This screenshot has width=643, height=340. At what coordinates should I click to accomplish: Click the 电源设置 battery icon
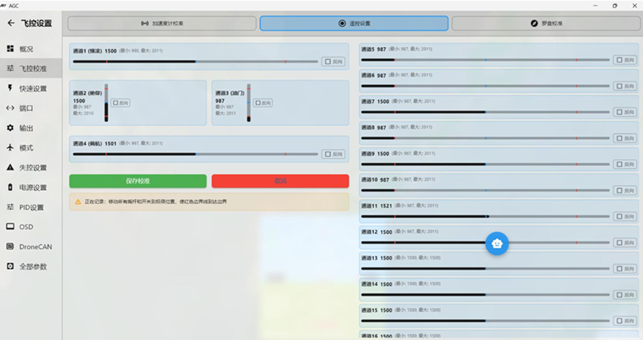[10, 187]
